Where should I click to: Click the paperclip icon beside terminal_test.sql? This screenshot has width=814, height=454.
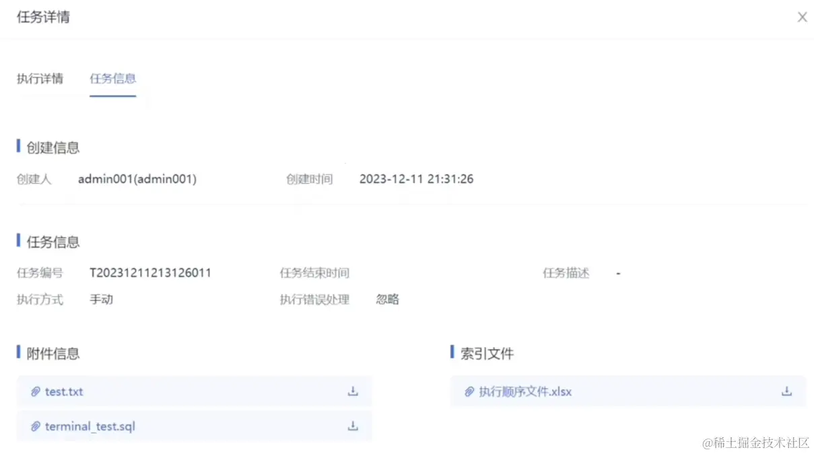35,426
